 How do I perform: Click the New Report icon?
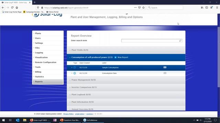click(115, 57)
